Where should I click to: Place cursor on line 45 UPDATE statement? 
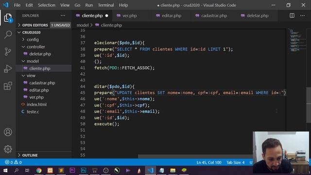tap(190, 93)
